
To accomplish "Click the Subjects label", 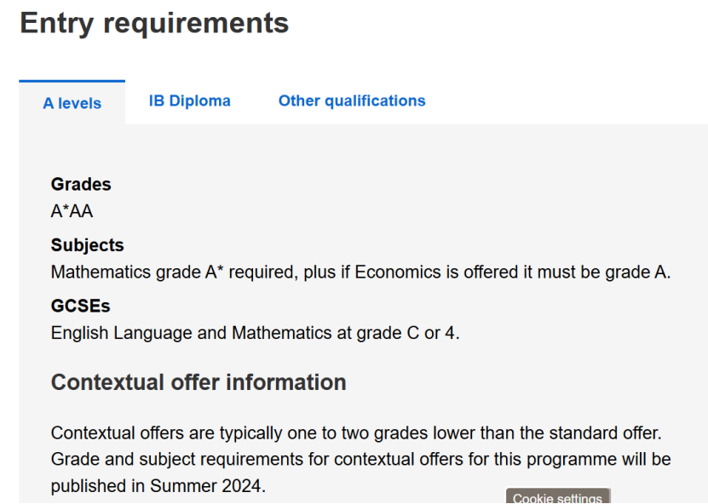I will pos(87,245).
